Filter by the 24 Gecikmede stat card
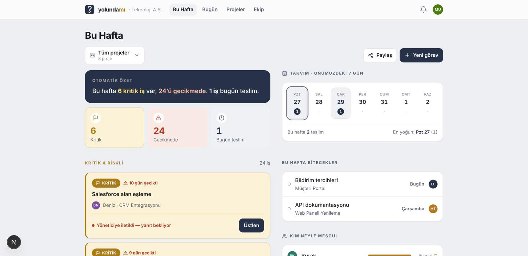 [x=178, y=128]
